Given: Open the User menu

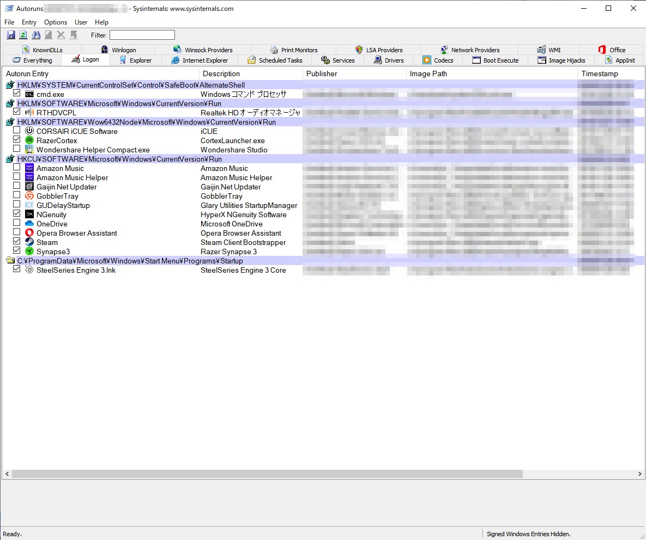Looking at the screenshot, I should (x=81, y=22).
